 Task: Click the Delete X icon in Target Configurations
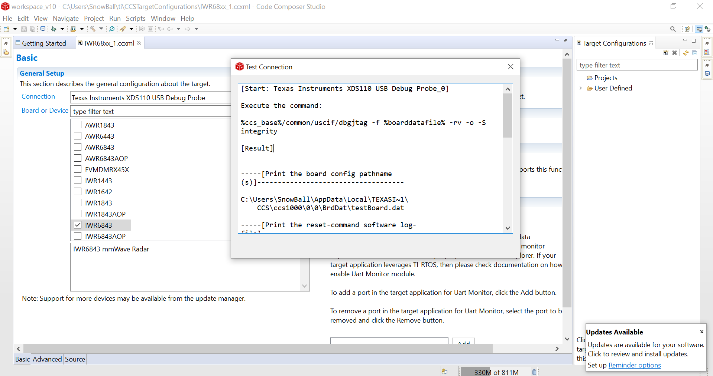point(675,53)
